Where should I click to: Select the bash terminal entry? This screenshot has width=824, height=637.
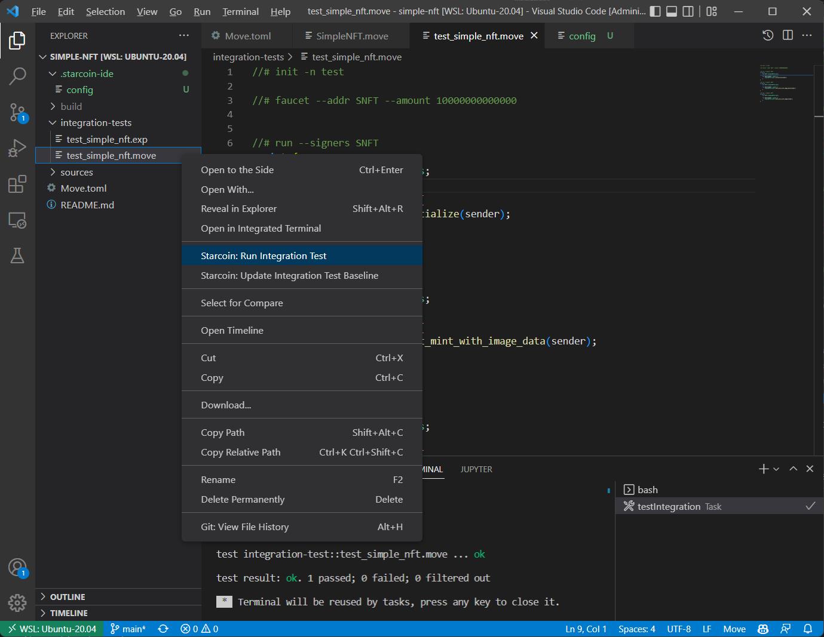pyautogui.click(x=719, y=490)
